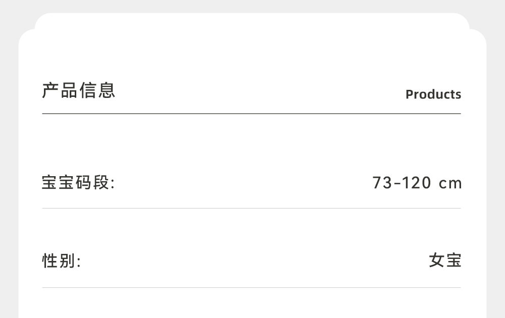Click the letter P in Products
Screen dimensions: 505x318
(410, 94)
